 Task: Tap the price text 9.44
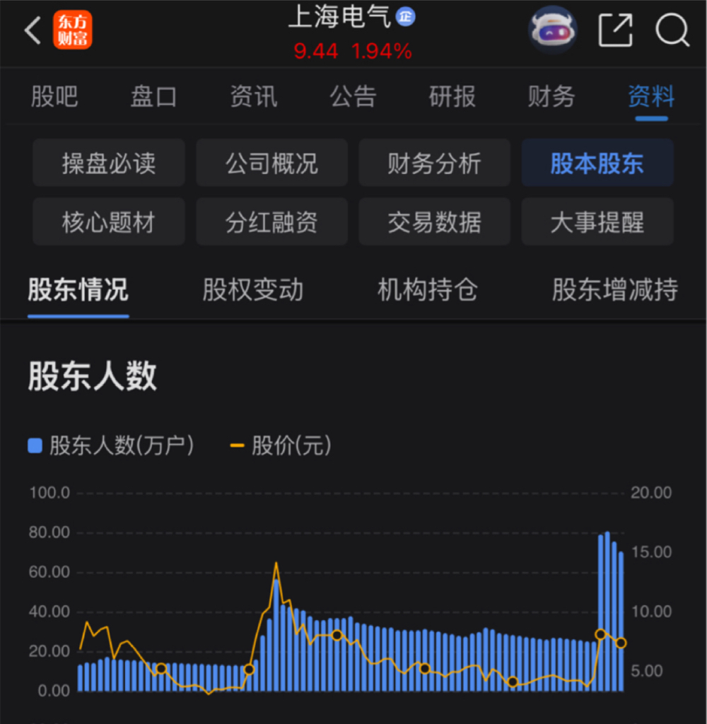(316, 51)
